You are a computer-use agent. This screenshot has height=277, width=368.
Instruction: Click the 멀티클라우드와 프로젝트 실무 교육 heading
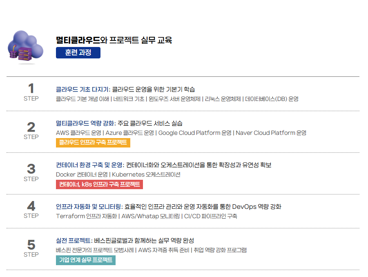tap(114, 40)
